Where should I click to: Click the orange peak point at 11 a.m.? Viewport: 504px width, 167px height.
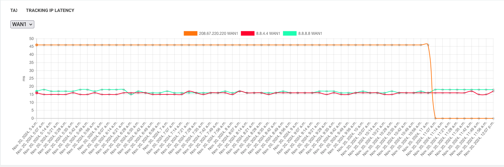(x=428, y=45)
